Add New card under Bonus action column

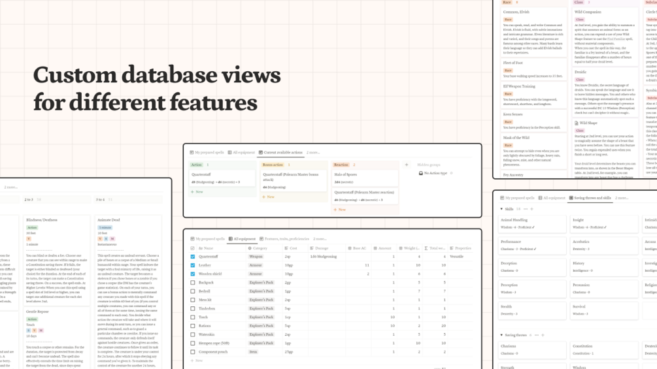pyautogui.click(x=268, y=197)
